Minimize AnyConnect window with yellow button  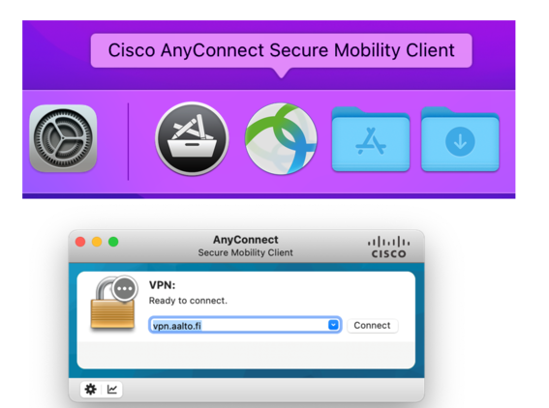pyautogui.click(x=97, y=242)
